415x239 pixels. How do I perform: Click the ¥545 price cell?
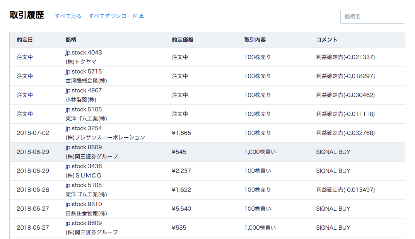pos(179,152)
